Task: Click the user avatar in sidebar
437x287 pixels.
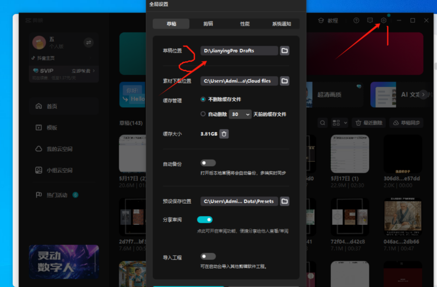Action: tap(39, 43)
